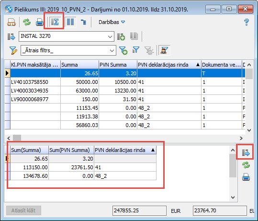The height and width of the screenshot is (221, 258).
Task: Click the horizontal scrollbar right arrow
Action: pos(241,138)
